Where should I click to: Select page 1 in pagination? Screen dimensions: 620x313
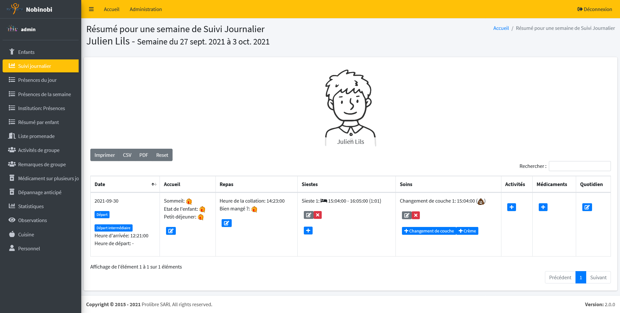point(581,277)
